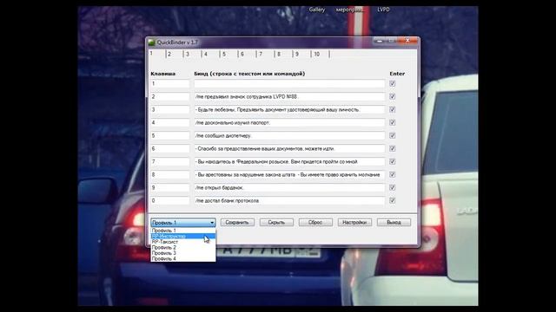The image size is (556, 312).
Task: Click the key field containing 2
Action: tap(170, 96)
